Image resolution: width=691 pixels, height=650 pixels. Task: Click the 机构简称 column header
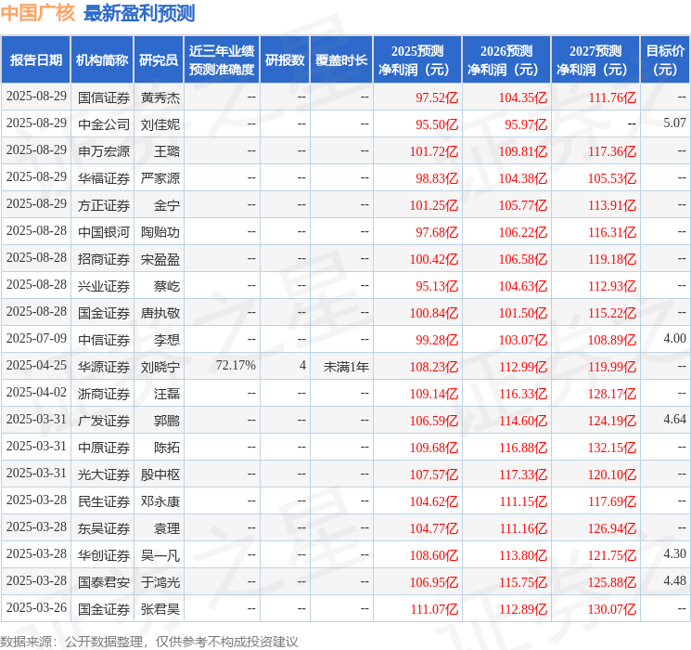click(102, 60)
